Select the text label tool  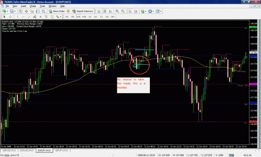pos(46,17)
